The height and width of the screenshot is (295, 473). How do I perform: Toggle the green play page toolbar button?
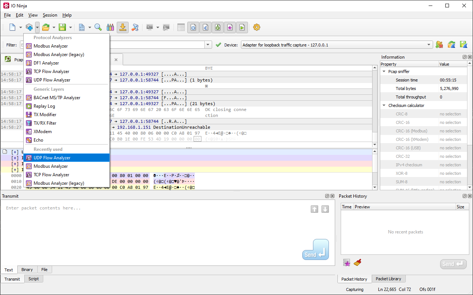click(x=242, y=27)
